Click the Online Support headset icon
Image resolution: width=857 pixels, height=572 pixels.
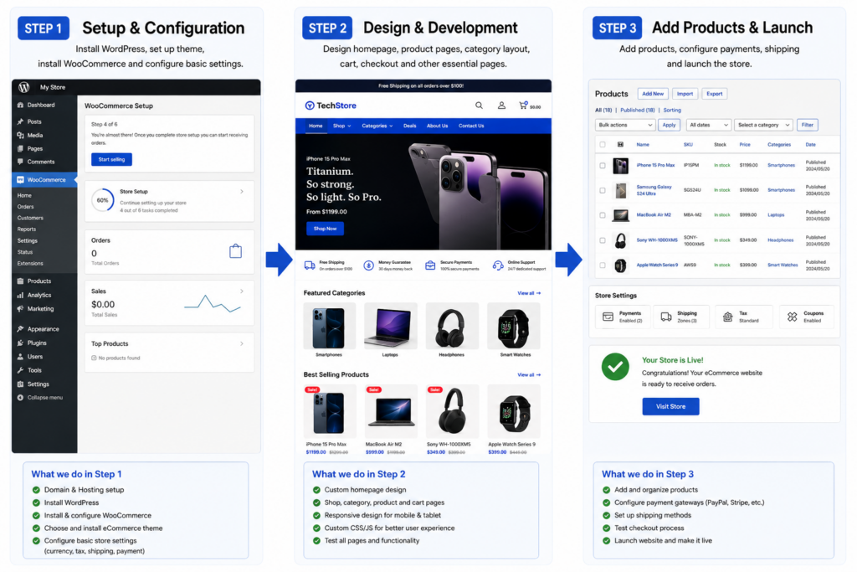point(498,265)
